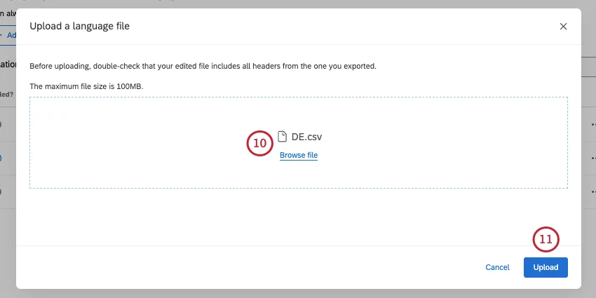
Task: Click the "Upload a language file" title
Action: (x=79, y=27)
